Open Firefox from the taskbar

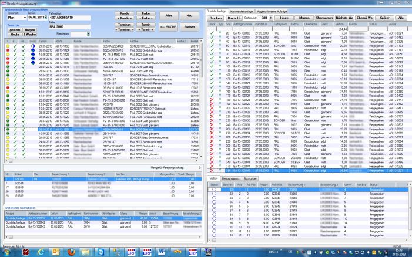click(71, 252)
